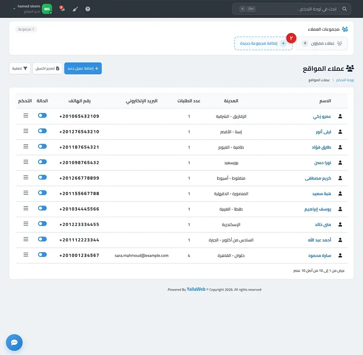Click phone number +201001234567

click(x=79, y=256)
